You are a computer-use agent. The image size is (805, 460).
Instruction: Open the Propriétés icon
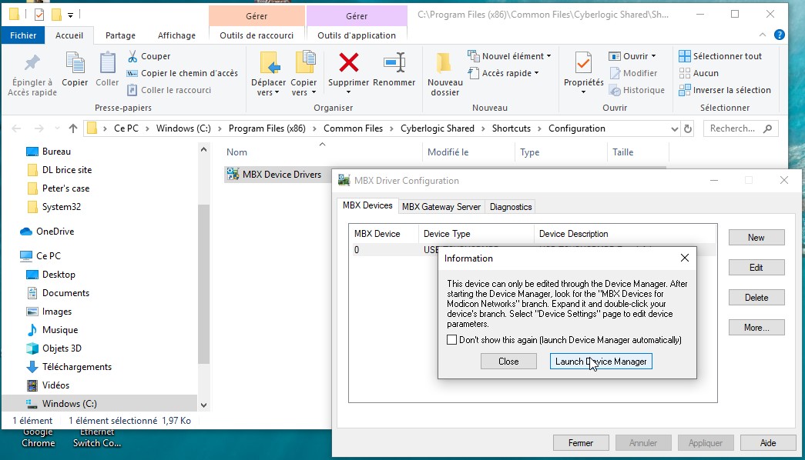coord(583,64)
